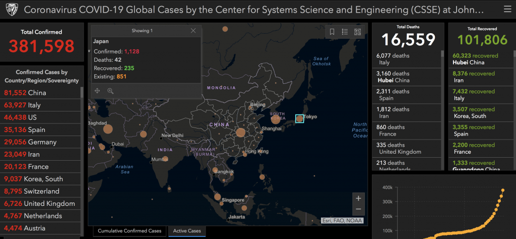Screen dimensions: 516x239
Task: Open the hamburger menu in the header
Action: pos(507,9)
